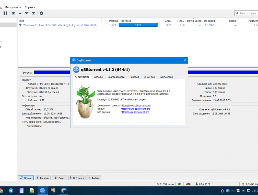
Task: Open the Файлы bottom tab
Action: coord(93,178)
